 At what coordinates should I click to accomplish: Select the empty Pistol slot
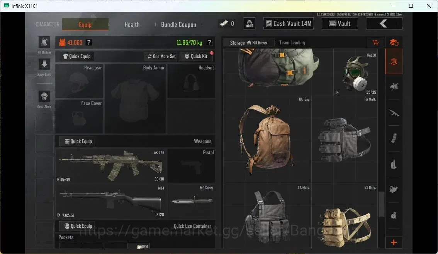[x=191, y=166]
